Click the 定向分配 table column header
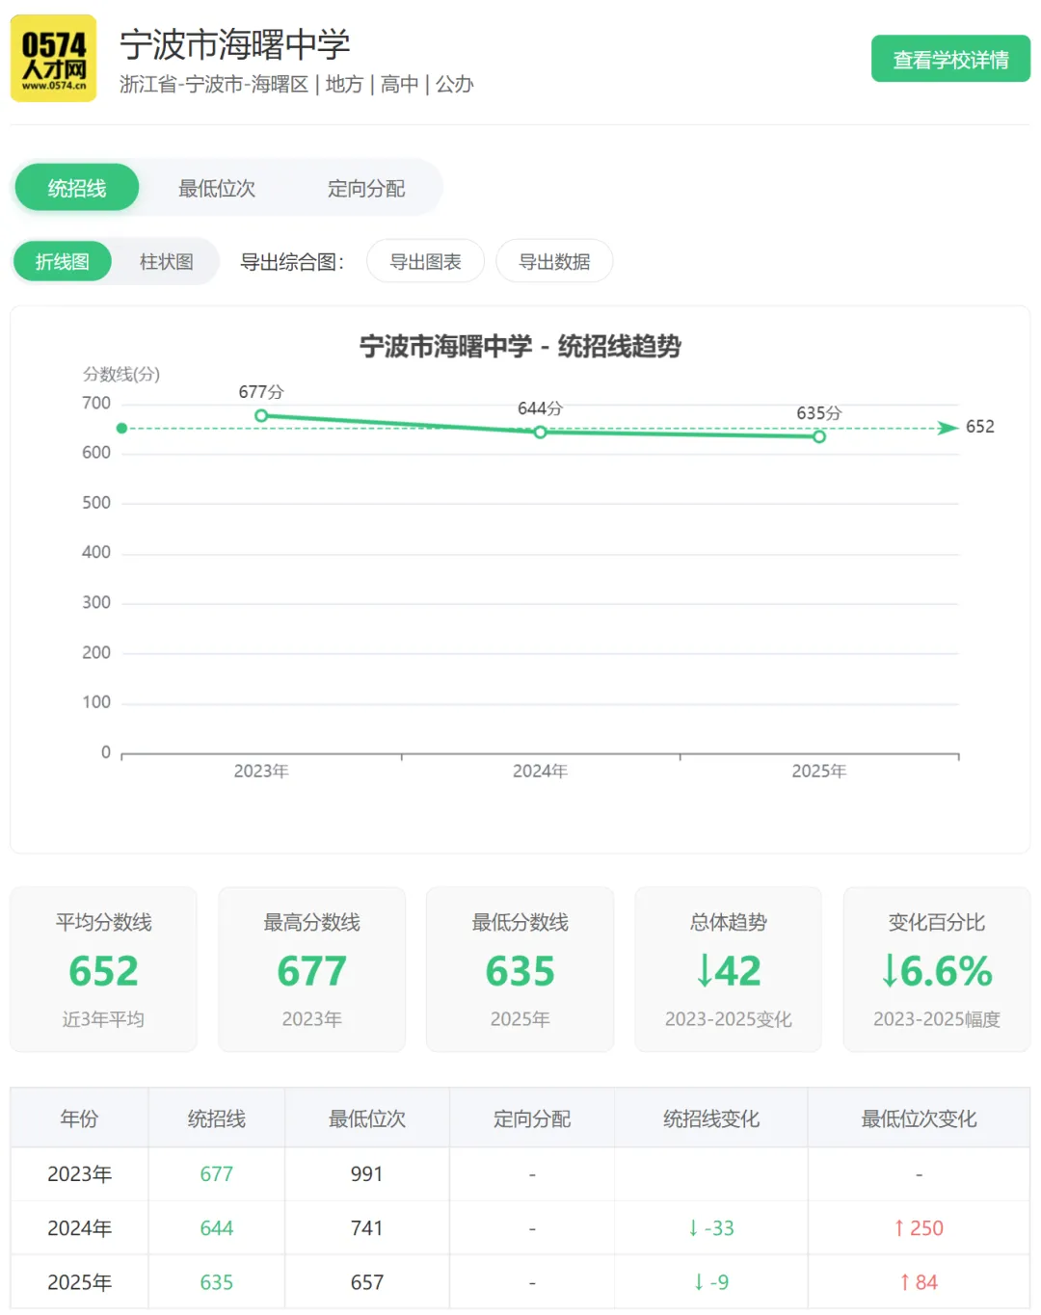 532,1118
